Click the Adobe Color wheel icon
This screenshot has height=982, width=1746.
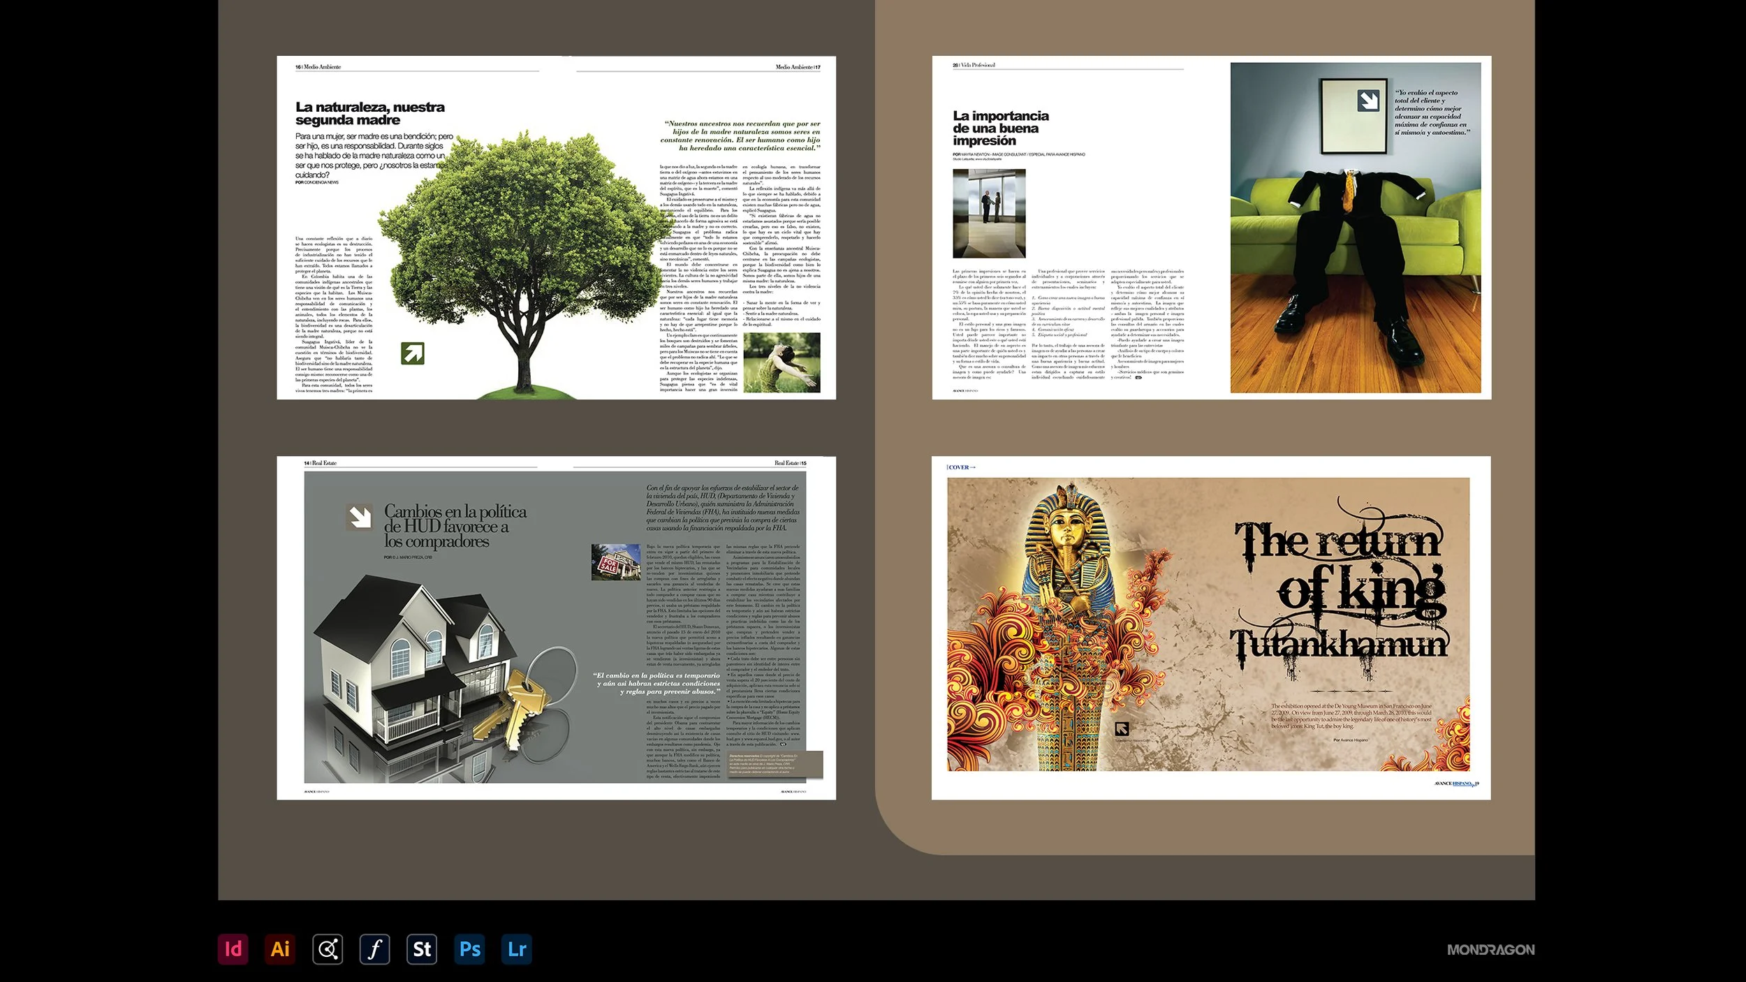pyautogui.click(x=328, y=949)
